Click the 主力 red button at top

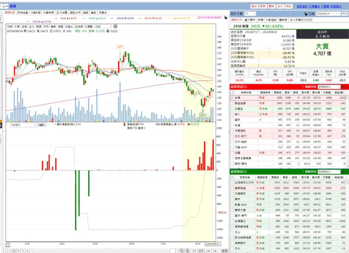pyautogui.click(x=280, y=7)
